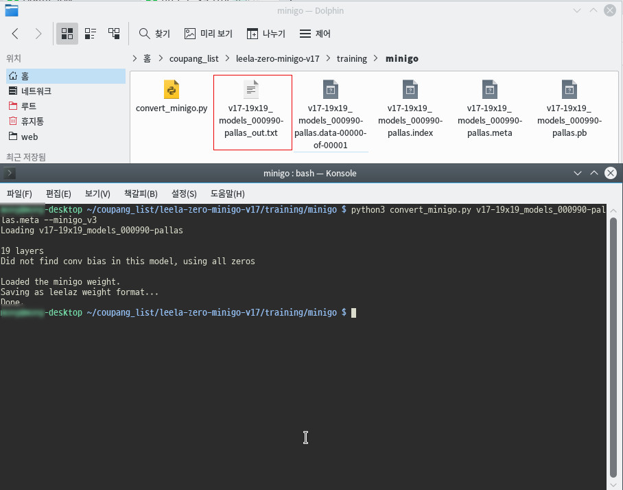The width and height of the screenshot is (623, 490).
Task: Switch Dolphin to compact view mode
Action: click(x=90, y=34)
